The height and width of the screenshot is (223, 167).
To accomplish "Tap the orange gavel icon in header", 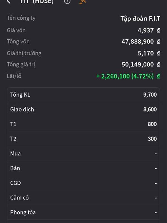I will (82, 1).
